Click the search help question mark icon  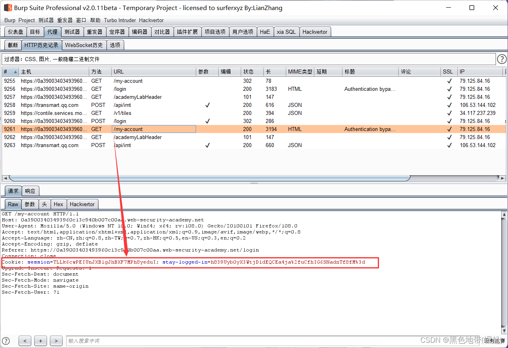click(x=6, y=341)
